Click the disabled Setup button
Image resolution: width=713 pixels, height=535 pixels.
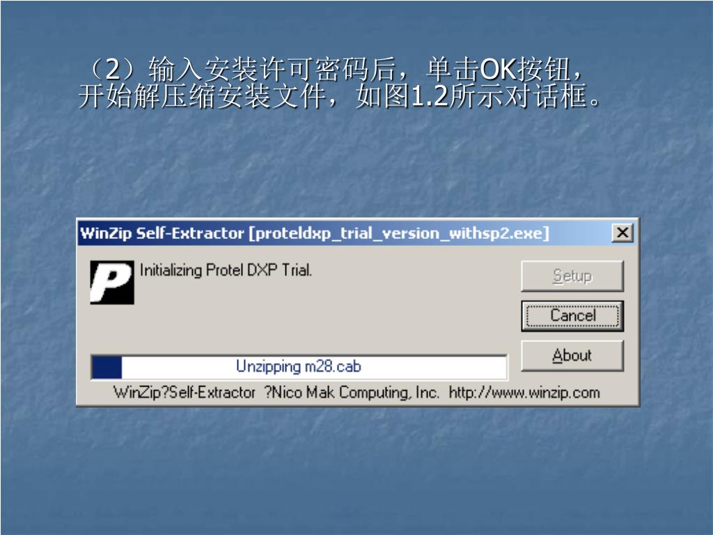pyautogui.click(x=572, y=276)
